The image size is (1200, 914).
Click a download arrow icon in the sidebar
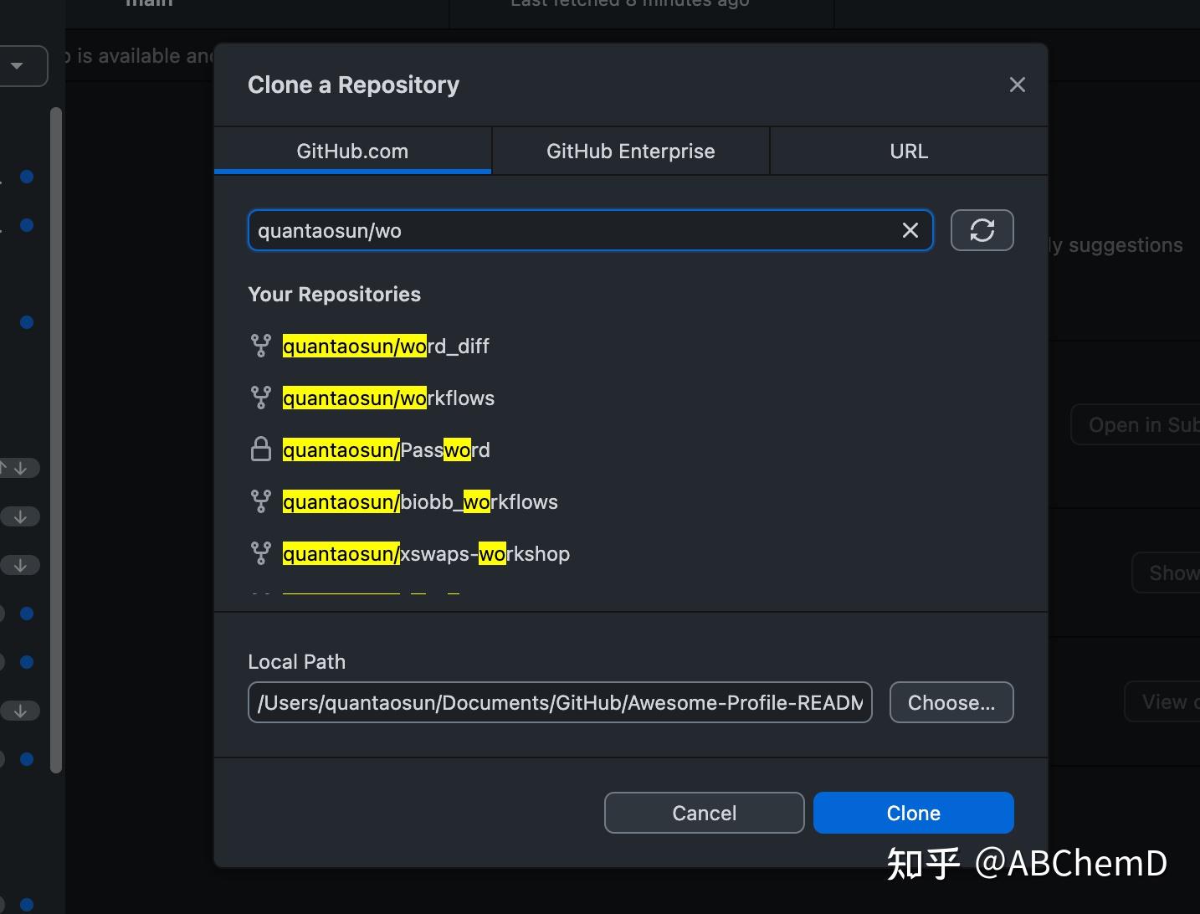click(20, 516)
